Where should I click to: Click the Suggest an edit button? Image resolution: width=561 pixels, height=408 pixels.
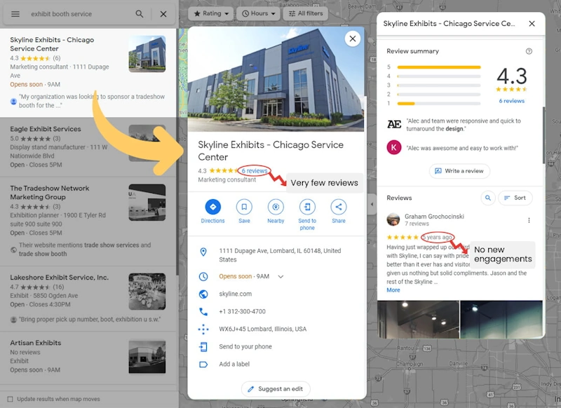(276, 388)
